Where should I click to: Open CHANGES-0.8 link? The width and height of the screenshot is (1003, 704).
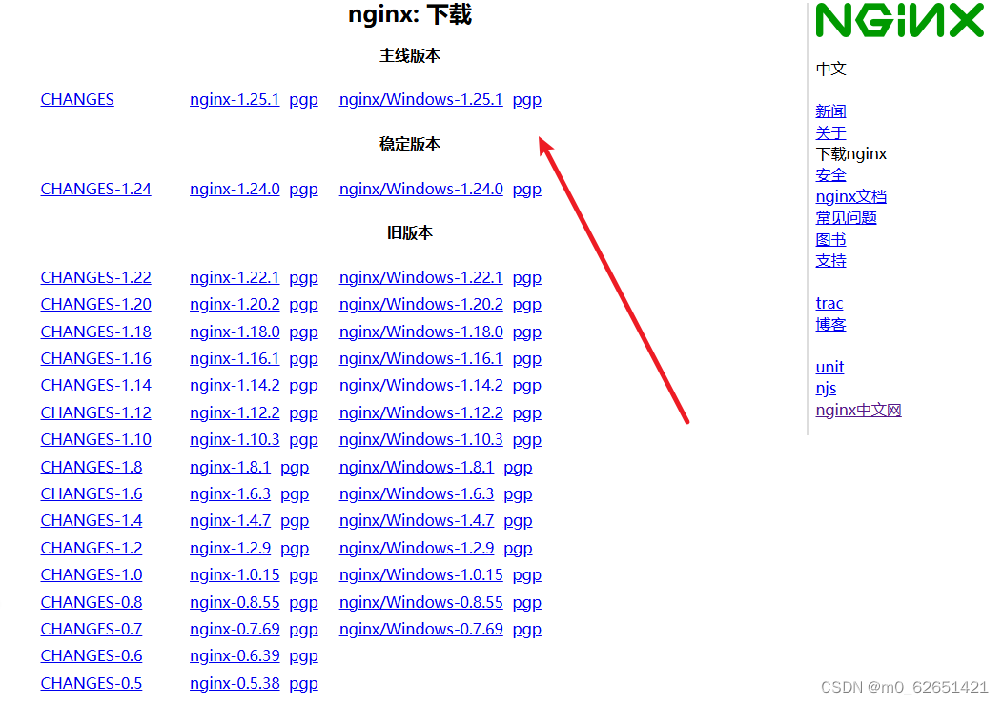coord(92,603)
